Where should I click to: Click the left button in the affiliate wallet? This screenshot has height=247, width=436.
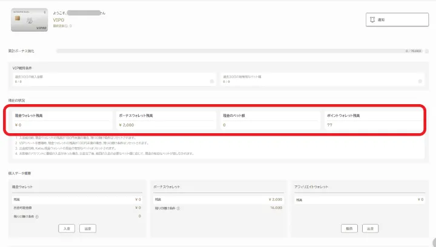click(349, 228)
